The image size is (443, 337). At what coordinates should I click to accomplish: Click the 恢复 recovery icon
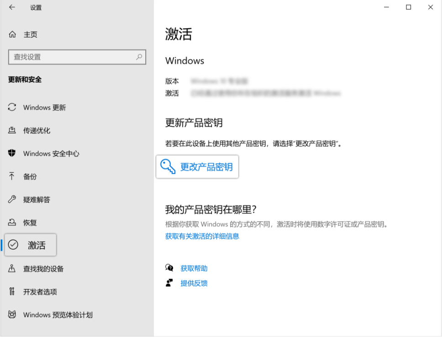coord(12,222)
